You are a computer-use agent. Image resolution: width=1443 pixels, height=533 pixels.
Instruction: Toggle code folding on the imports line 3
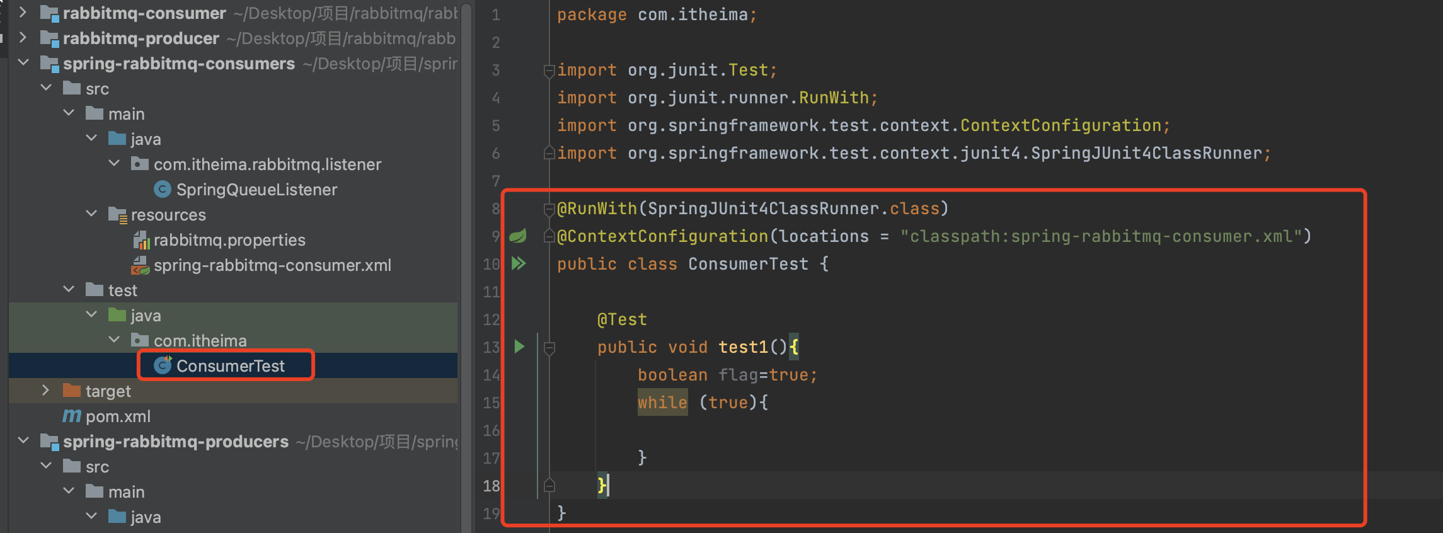tap(549, 71)
